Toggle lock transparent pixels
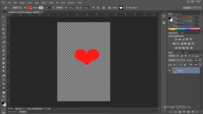 coord(174,65)
